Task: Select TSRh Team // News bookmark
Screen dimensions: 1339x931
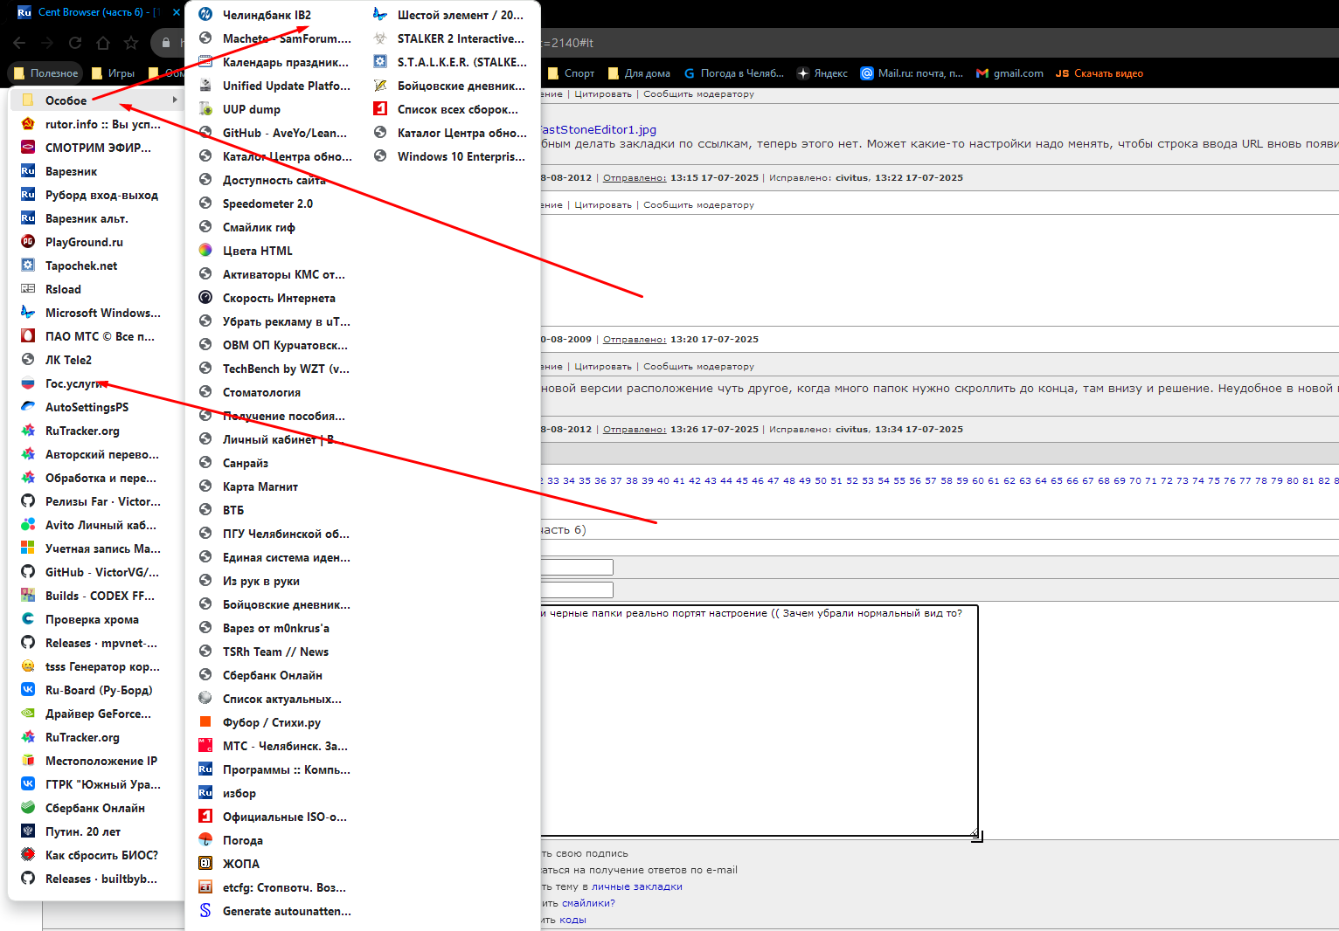Action: click(275, 652)
